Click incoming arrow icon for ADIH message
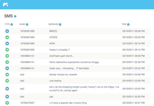 point(7,44)
